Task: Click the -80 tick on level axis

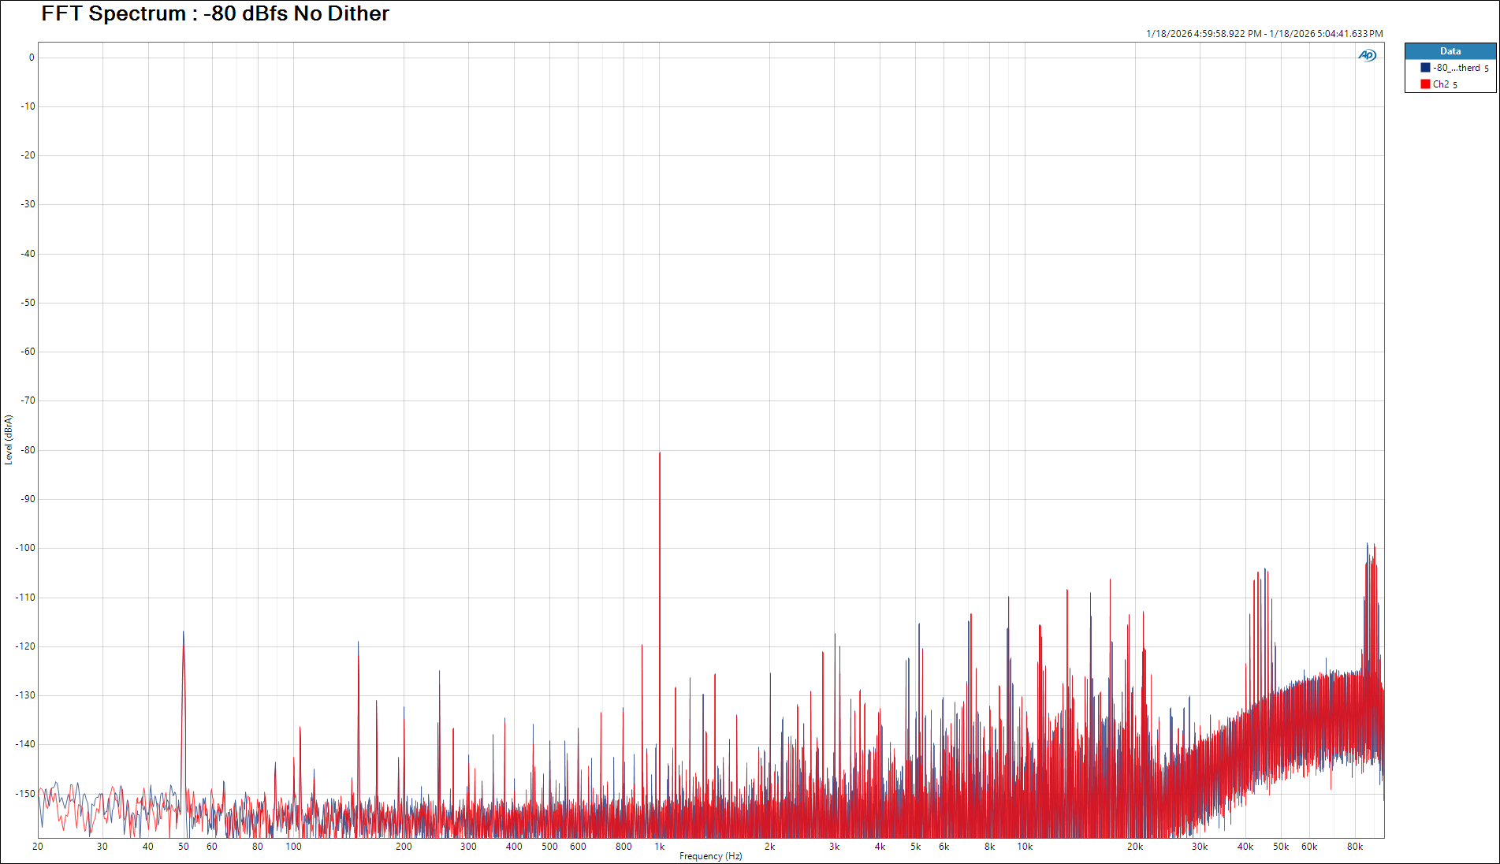Action: click(28, 450)
